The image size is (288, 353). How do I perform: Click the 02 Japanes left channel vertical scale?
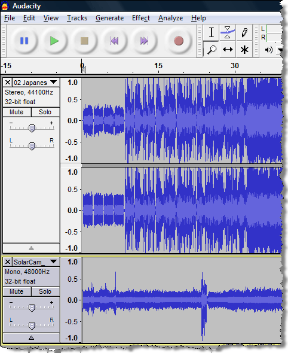[71, 120]
